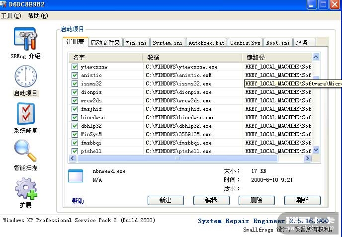
Task: Uncheck the WinSysM startup entry
Action: [x=75, y=134]
